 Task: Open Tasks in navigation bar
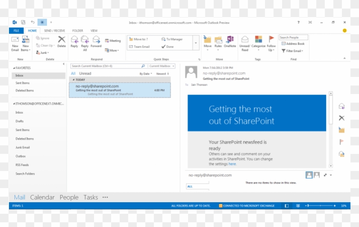click(x=91, y=197)
